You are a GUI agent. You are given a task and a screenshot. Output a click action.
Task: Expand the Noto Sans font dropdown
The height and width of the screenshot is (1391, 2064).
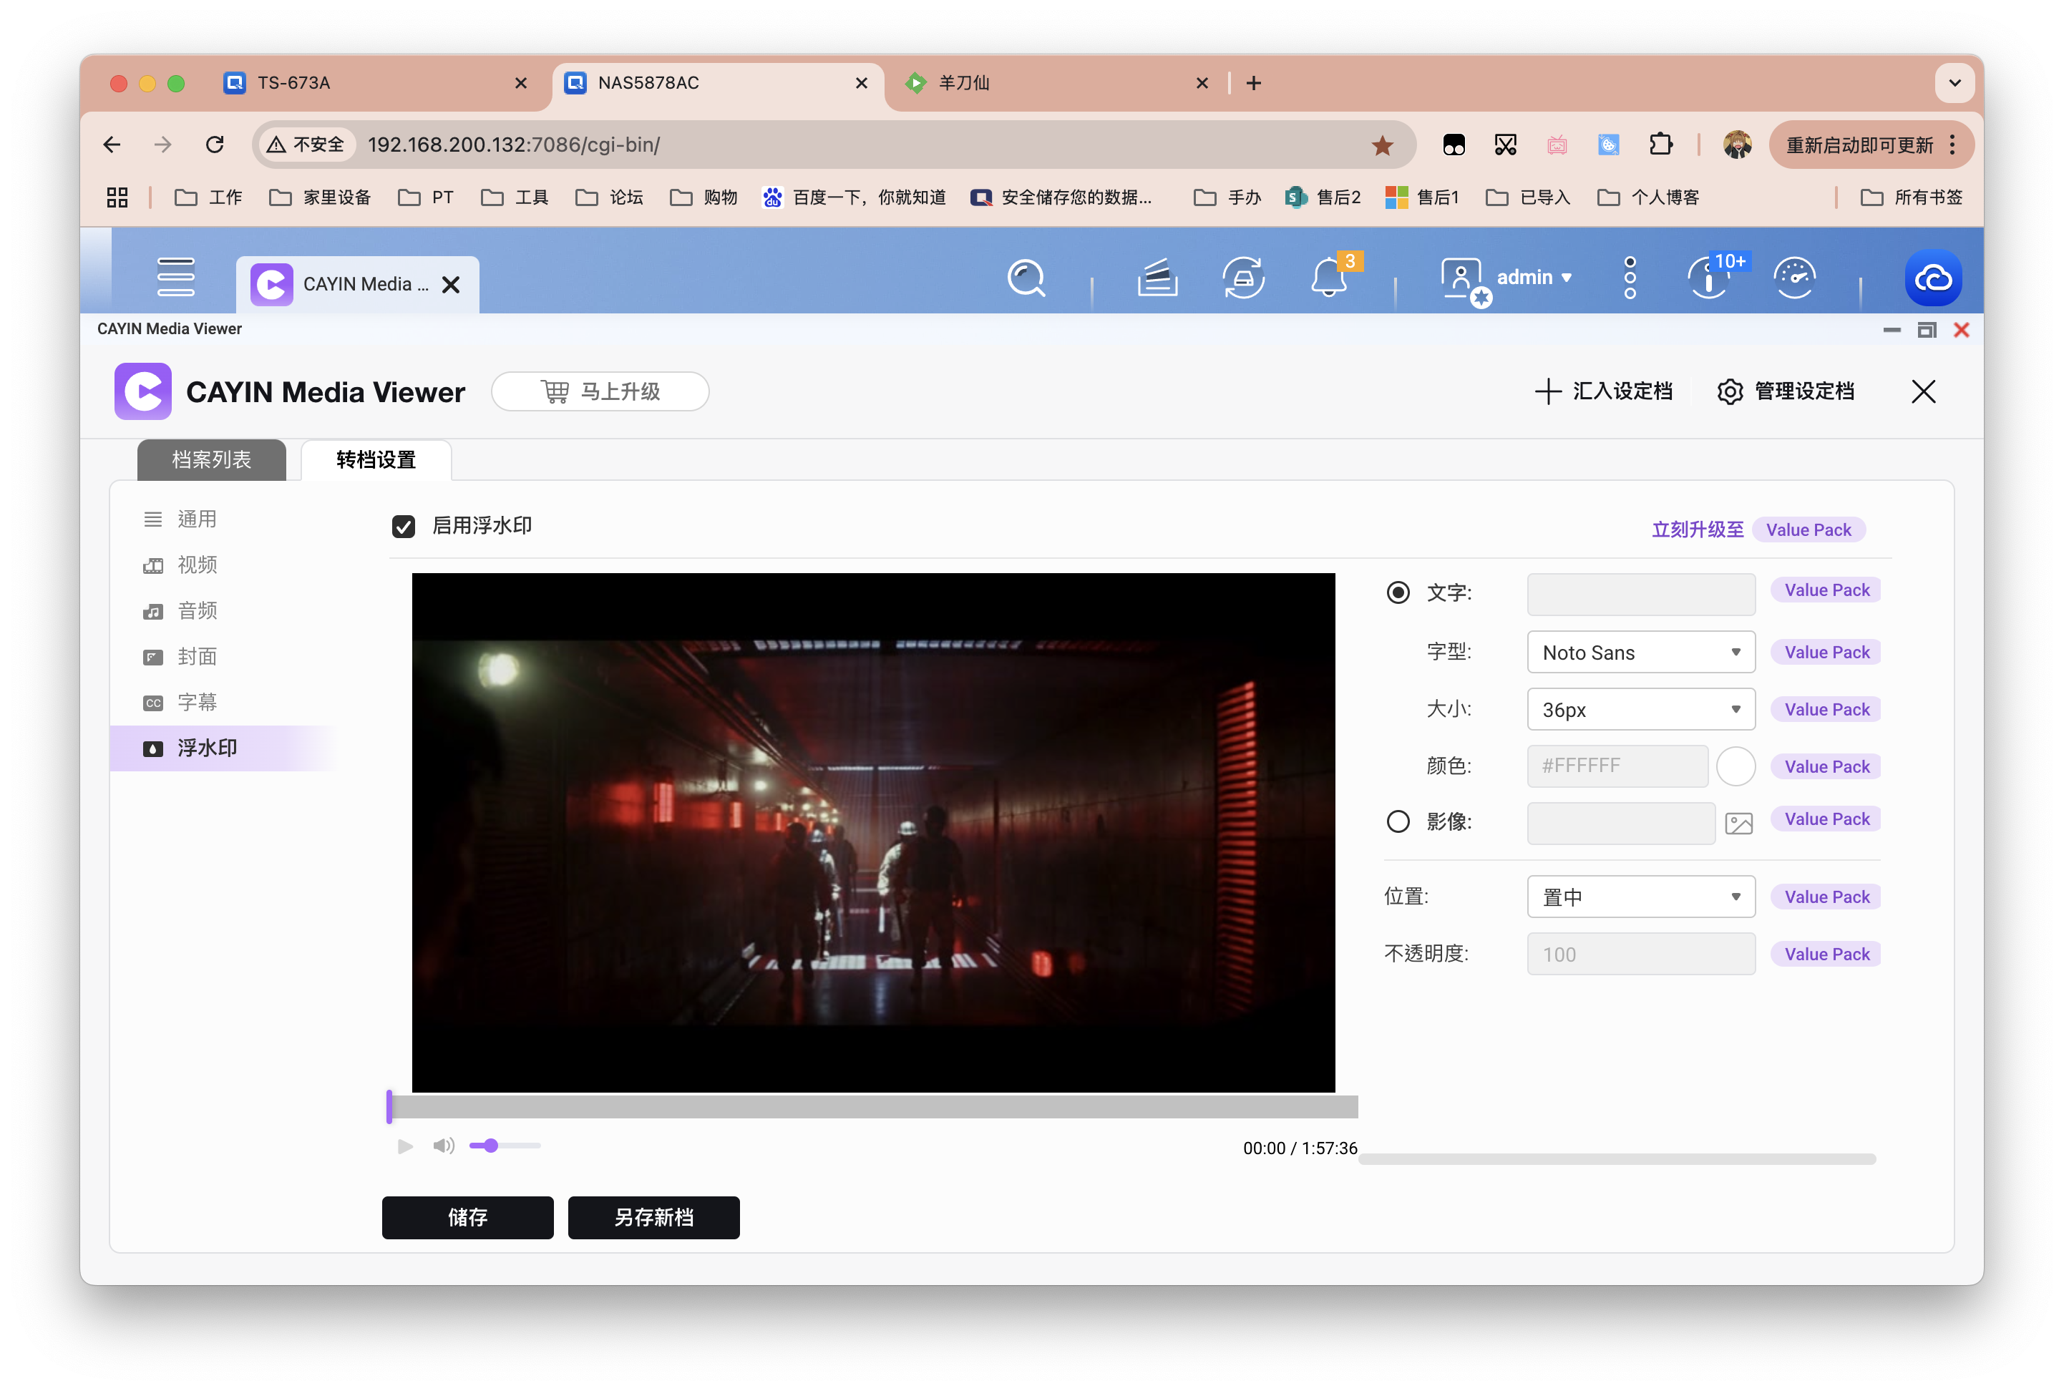point(1641,653)
